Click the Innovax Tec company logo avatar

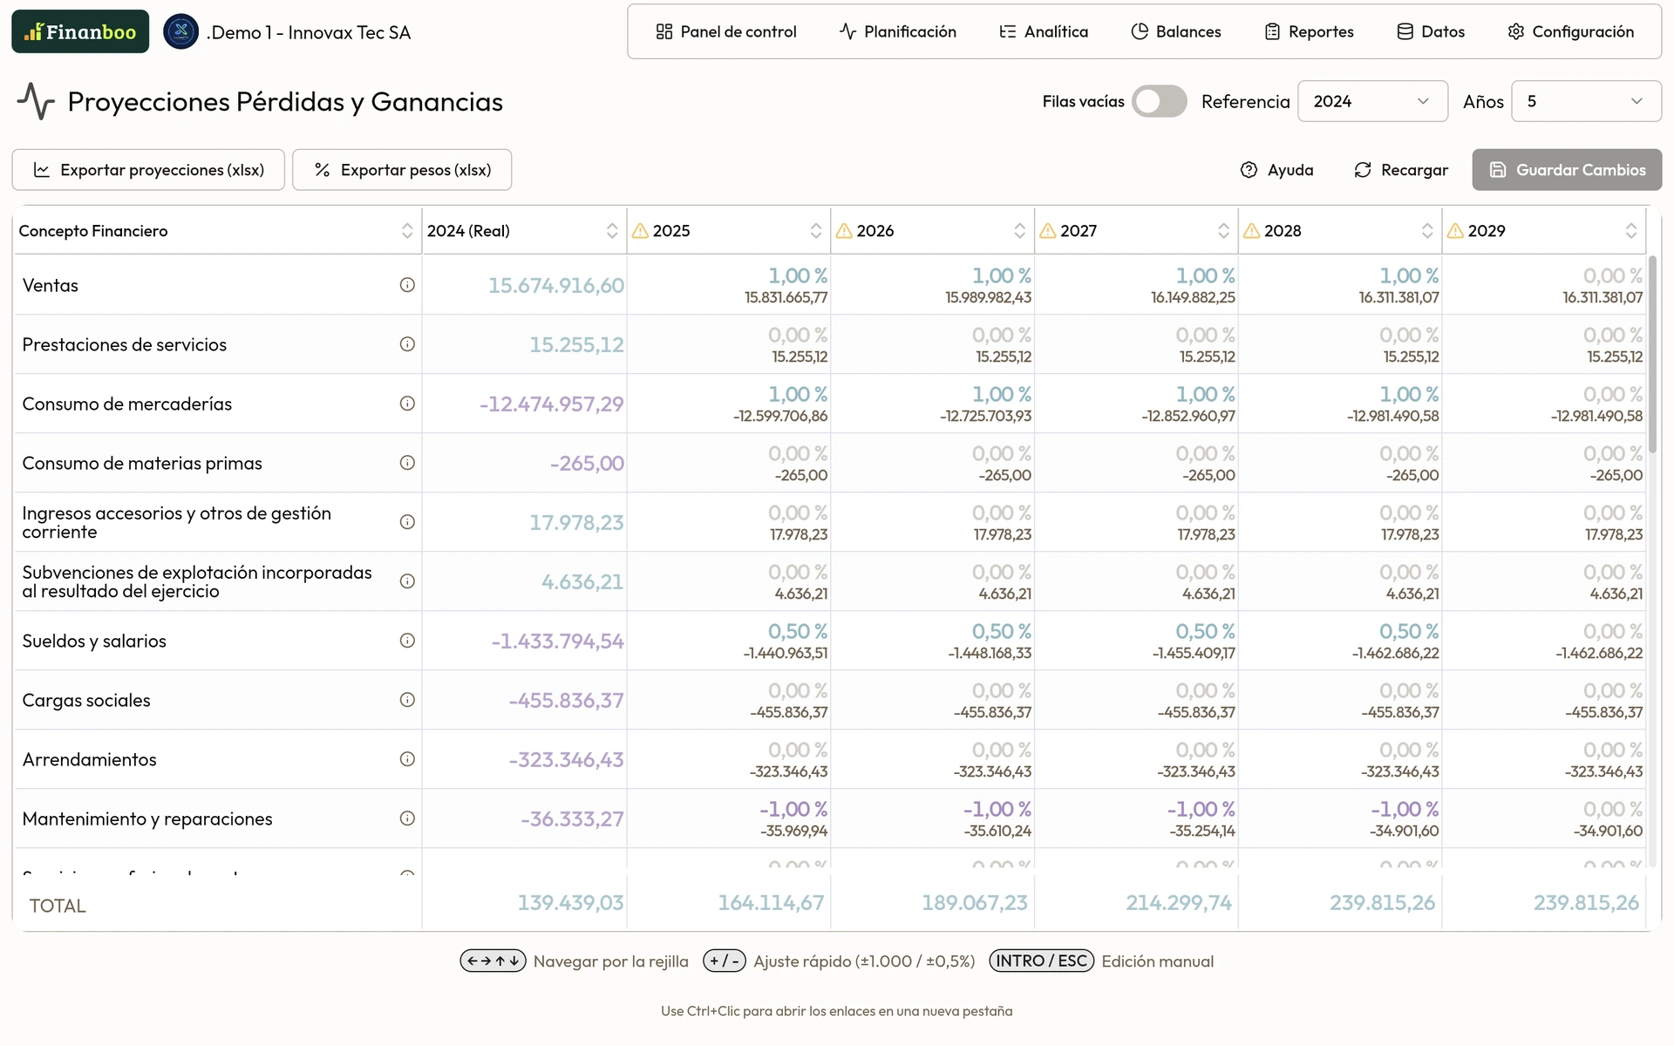[x=181, y=32]
